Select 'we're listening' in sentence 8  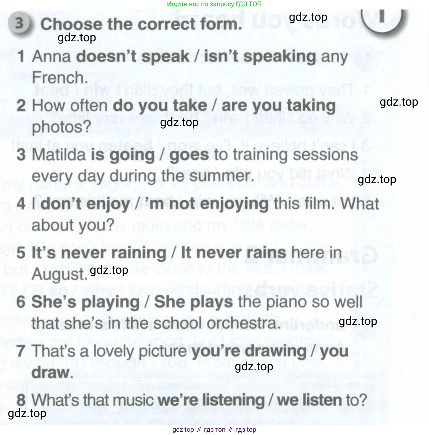[211, 400]
